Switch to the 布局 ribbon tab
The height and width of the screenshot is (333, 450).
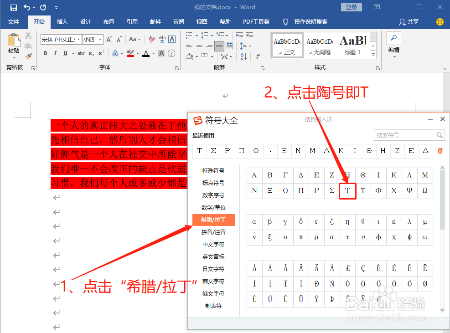109,22
